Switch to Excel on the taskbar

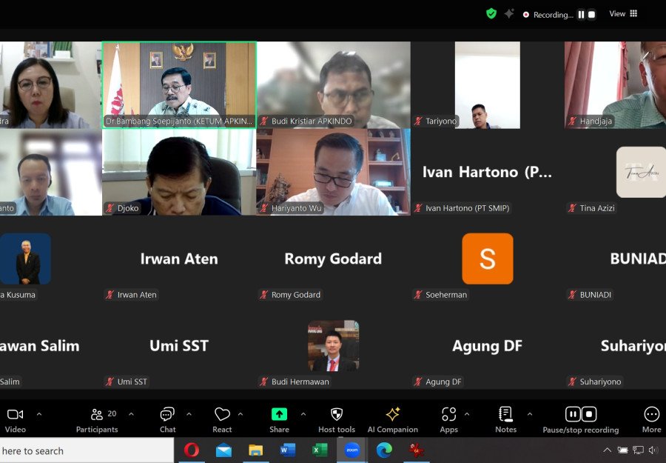(x=320, y=450)
